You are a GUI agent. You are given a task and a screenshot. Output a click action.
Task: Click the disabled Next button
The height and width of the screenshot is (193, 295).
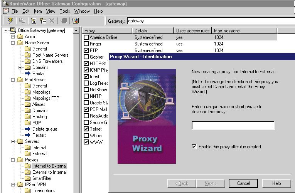coord(211,183)
